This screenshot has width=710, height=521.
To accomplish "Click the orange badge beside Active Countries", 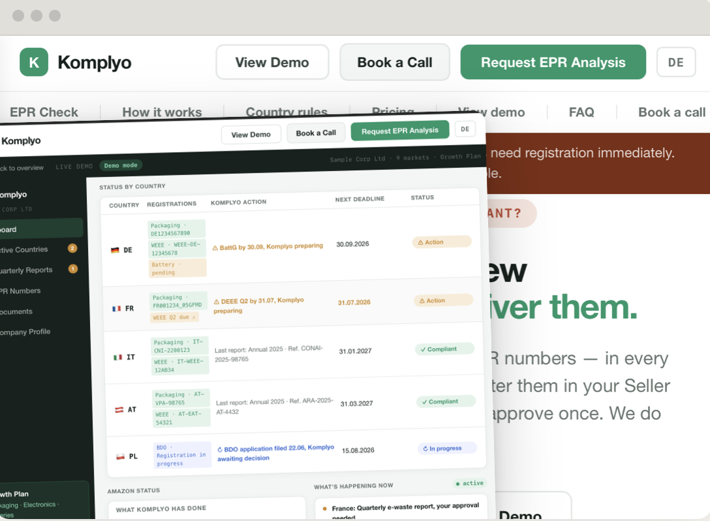I will click(72, 248).
